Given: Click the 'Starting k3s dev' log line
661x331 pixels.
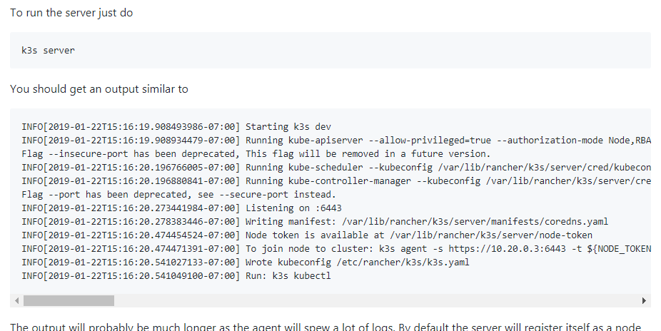Looking at the screenshot, I should 176,127.
